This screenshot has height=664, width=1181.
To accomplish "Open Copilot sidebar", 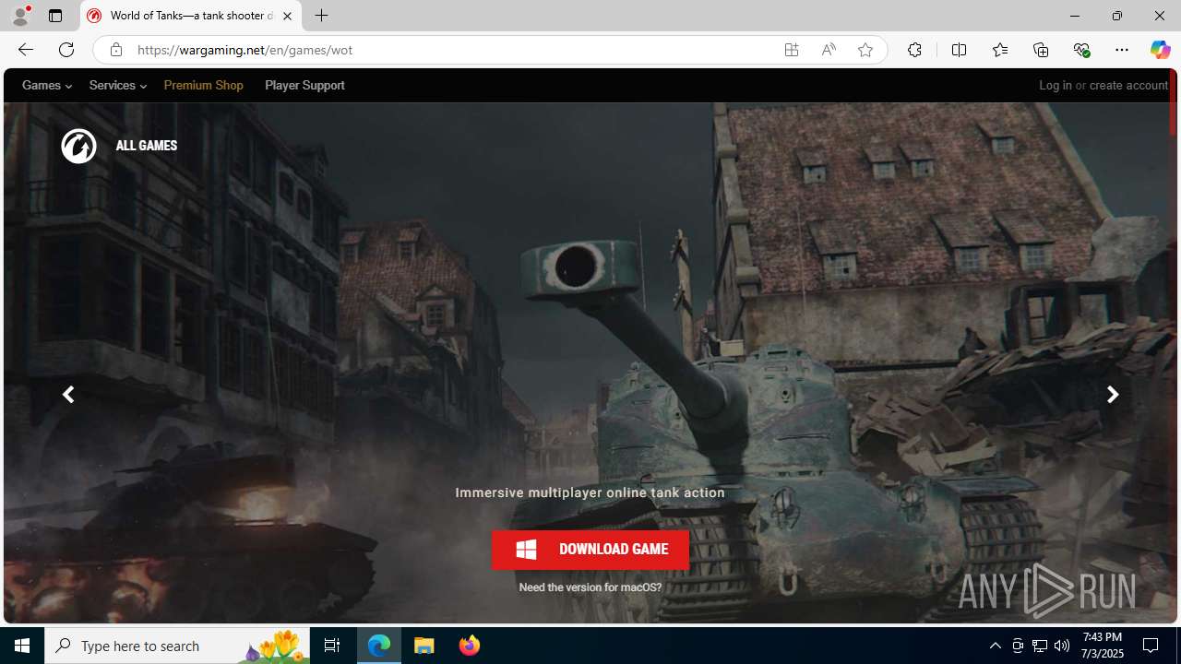I will click(x=1160, y=50).
